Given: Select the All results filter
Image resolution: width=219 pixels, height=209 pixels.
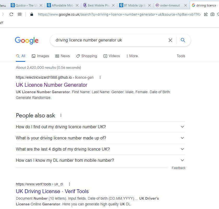Looking at the screenshot, I should click(x=21, y=56).
